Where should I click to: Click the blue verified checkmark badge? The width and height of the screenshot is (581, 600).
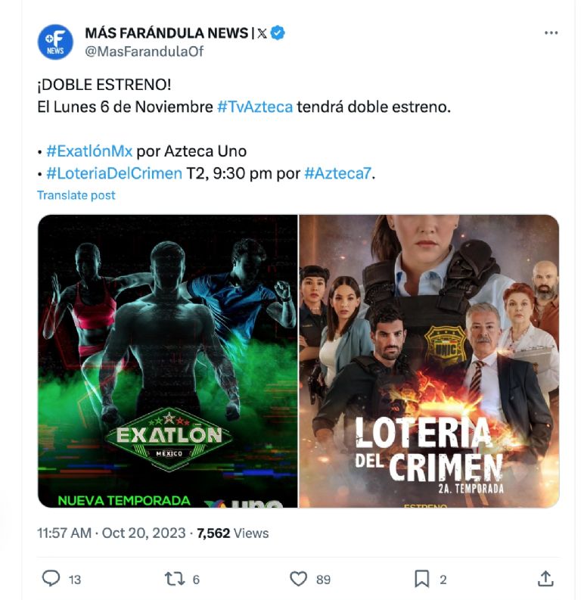(x=278, y=33)
